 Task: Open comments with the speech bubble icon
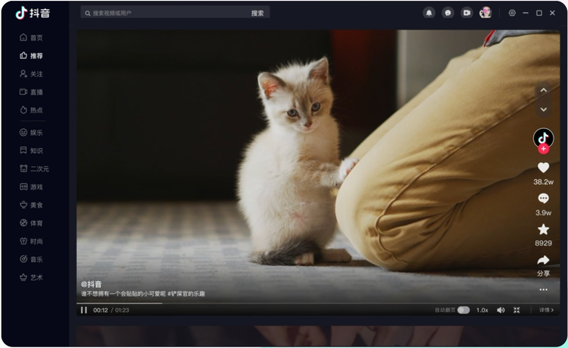543,199
